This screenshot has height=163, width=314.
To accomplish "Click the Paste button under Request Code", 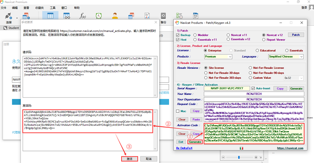I will click(x=196, y=119).
